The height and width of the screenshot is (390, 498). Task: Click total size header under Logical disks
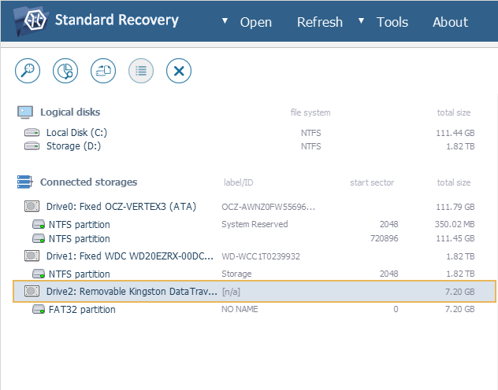pyautogui.click(x=454, y=112)
